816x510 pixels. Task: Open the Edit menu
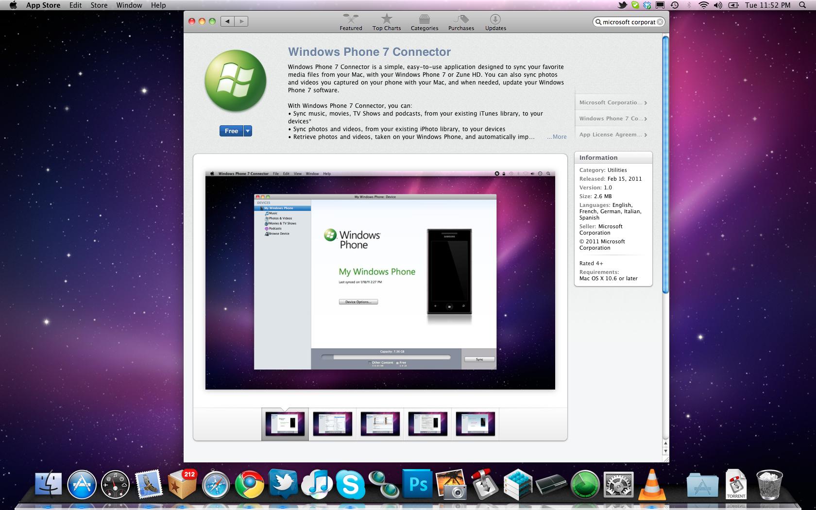[75, 5]
